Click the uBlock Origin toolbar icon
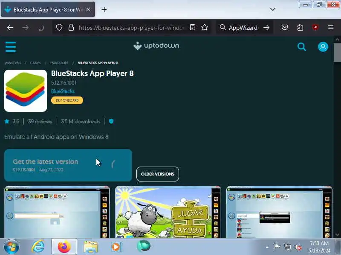 coord(315,27)
